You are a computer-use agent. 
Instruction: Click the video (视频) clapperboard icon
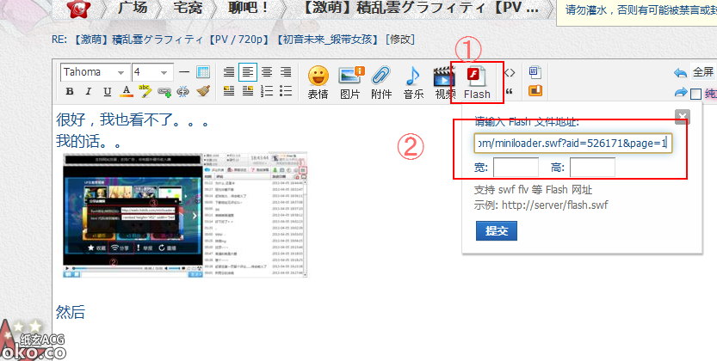pyautogui.click(x=444, y=82)
